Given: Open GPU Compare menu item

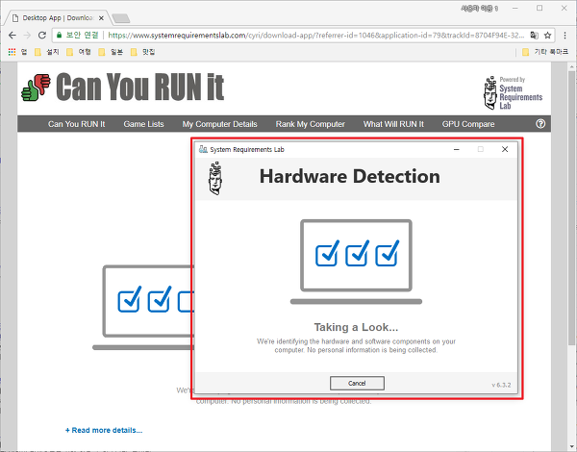Looking at the screenshot, I should (x=468, y=124).
